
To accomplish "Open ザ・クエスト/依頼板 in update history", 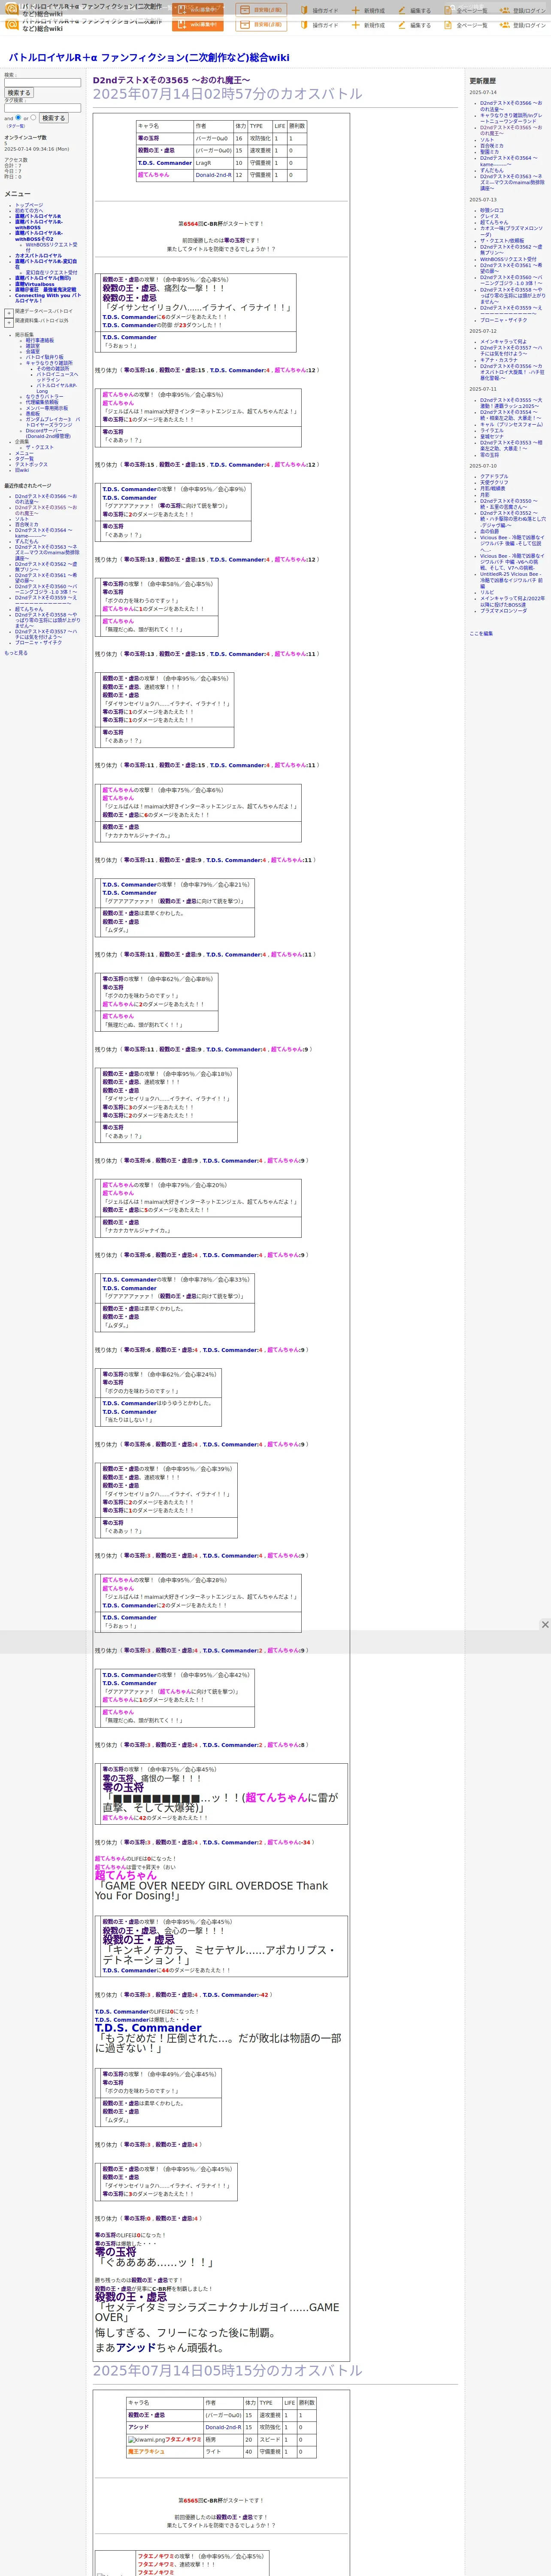I will (502, 240).
